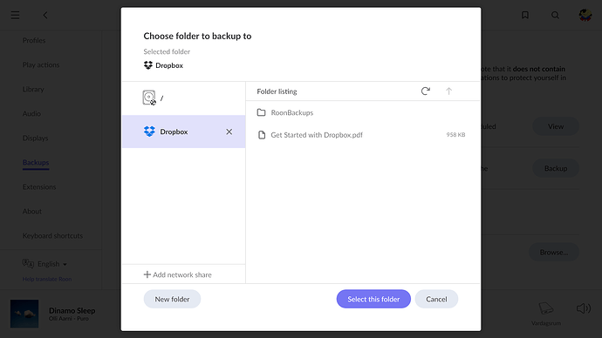602x338 pixels.
Task: Click the Dinamo Sleep album thumbnail
Action: (x=24, y=314)
